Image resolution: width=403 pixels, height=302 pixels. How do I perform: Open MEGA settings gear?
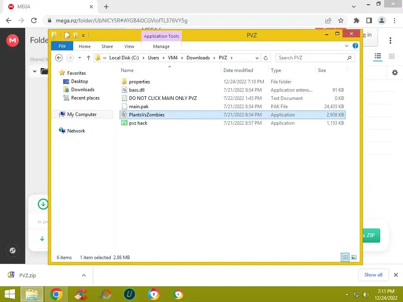[x=395, y=73]
